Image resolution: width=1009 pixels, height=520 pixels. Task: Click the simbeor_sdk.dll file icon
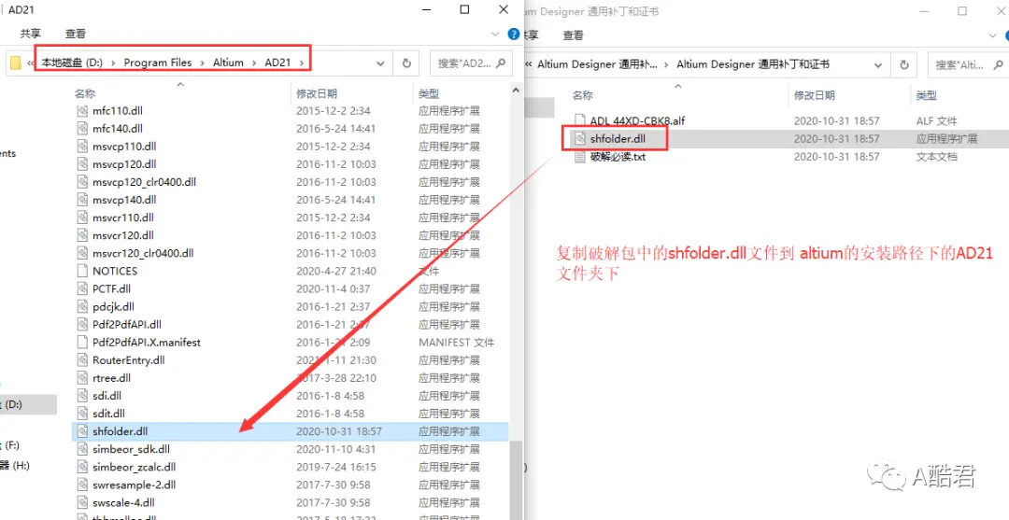81,449
